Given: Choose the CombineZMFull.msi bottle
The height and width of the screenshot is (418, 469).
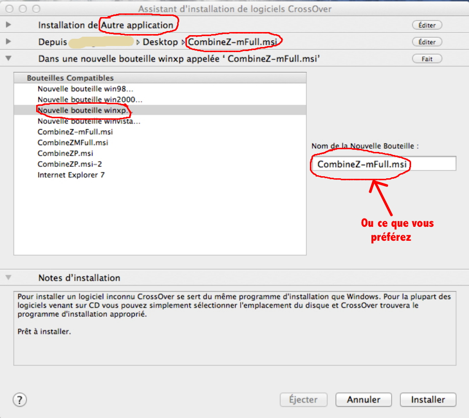Looking at the screenshot, I should 73,143.
